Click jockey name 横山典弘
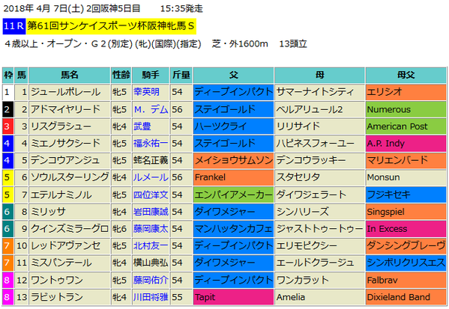The width and height of the screenshot is (449, 309). (x=151, y=263)
